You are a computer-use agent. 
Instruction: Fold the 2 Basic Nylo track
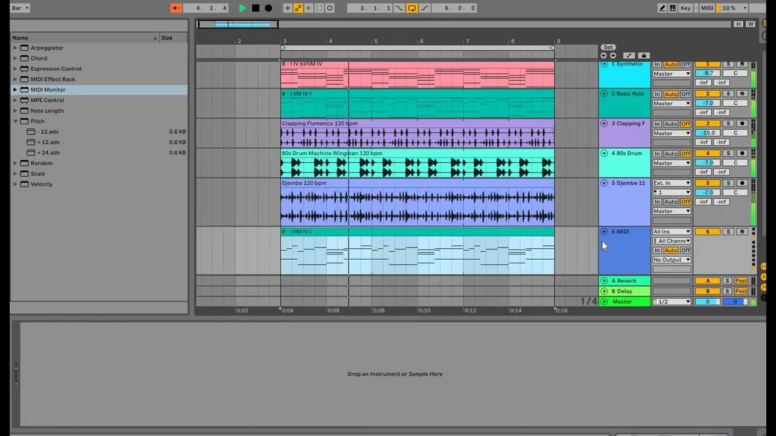(604, 94)
